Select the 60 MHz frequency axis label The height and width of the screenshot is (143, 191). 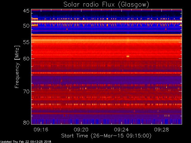point(26,58)
